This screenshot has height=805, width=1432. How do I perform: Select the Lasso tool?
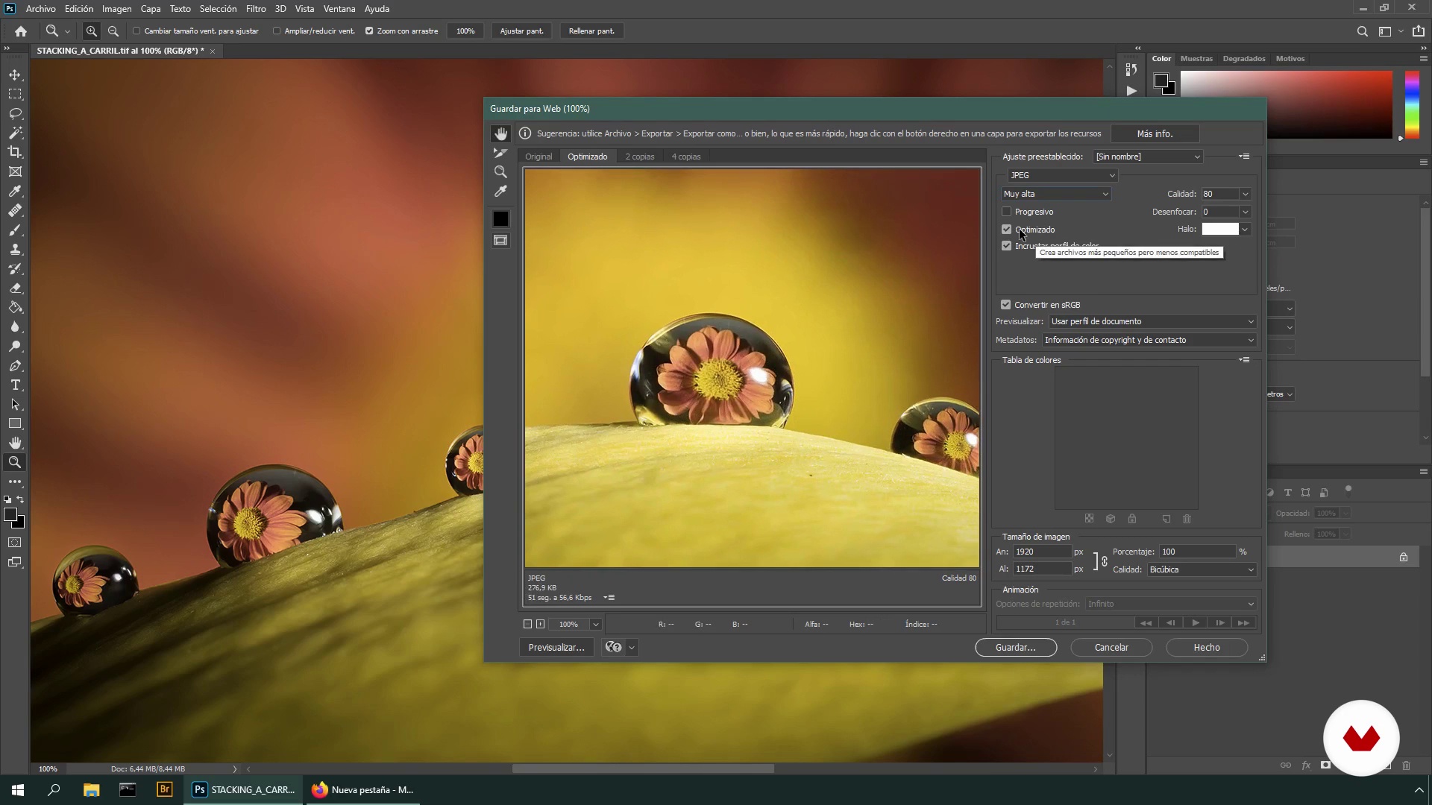coord(15,114)
